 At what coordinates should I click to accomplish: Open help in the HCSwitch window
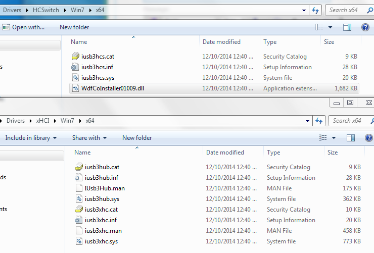pos(365,27)
